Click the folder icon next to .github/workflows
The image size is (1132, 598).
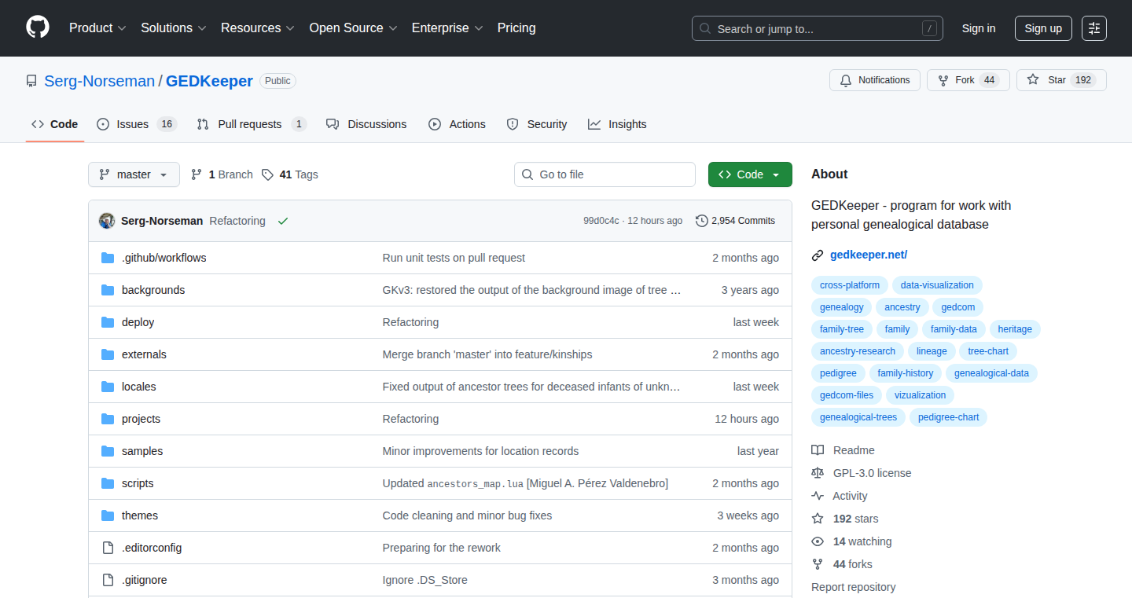tap(108, 258)
